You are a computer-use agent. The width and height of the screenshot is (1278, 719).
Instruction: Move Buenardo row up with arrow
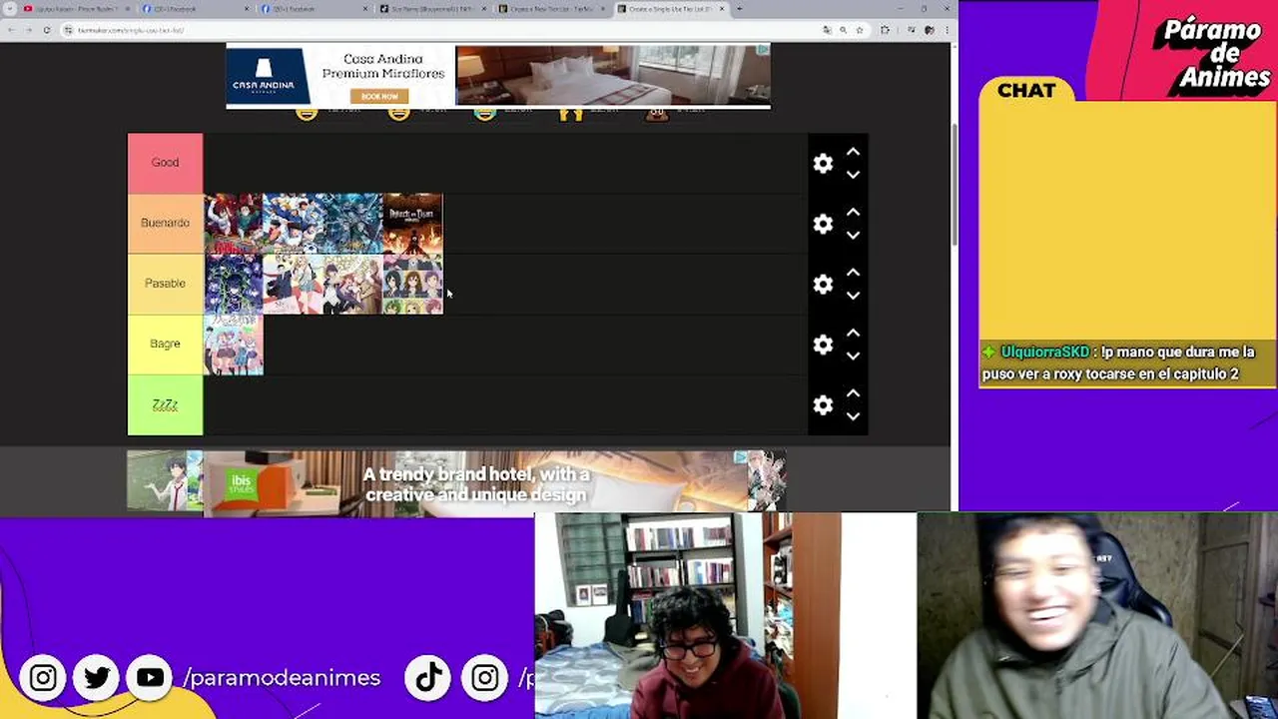click(853, 212)
